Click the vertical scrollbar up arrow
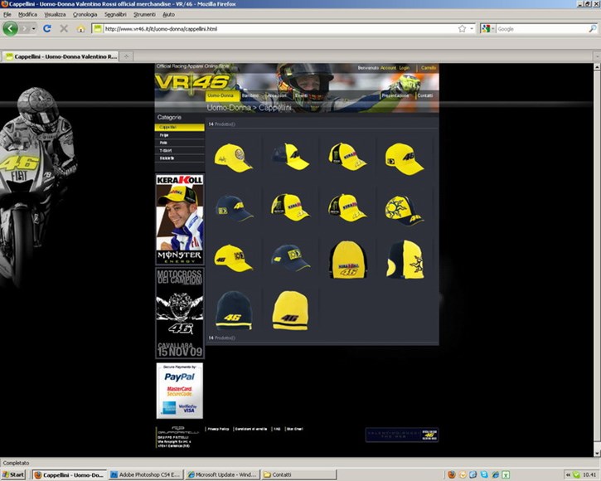 click(597, 66)
